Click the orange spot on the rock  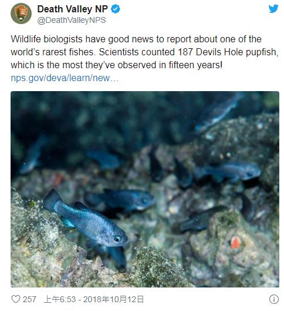(x=235, y=243)
